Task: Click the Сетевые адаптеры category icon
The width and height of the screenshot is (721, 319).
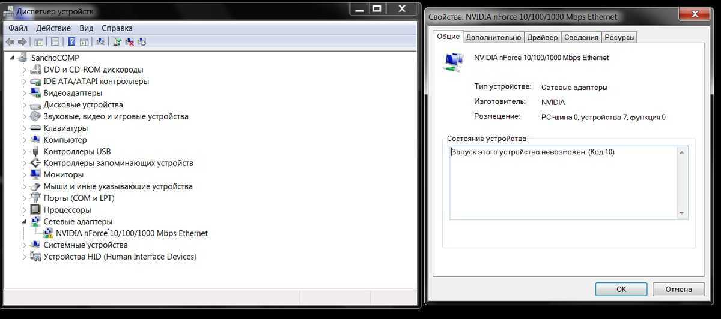Action: [x=35, y=221]
